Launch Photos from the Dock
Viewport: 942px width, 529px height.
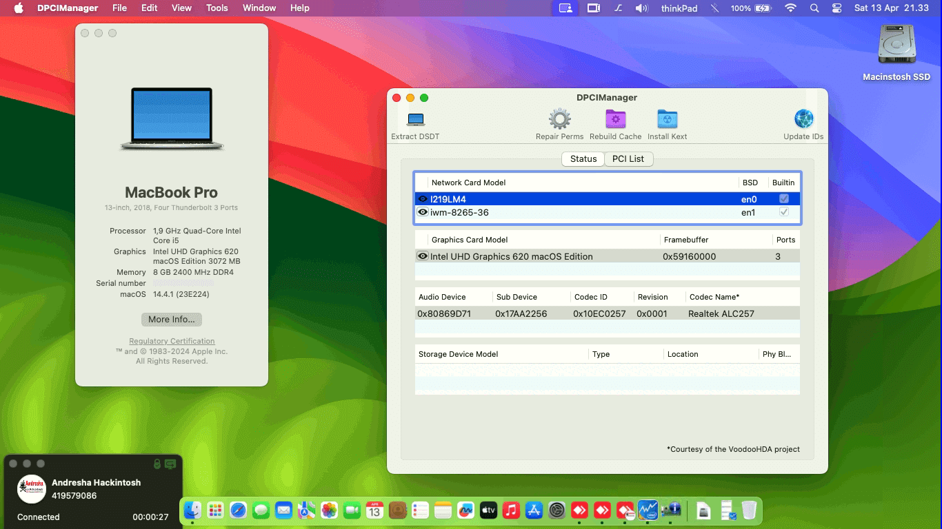click(329, 510)
